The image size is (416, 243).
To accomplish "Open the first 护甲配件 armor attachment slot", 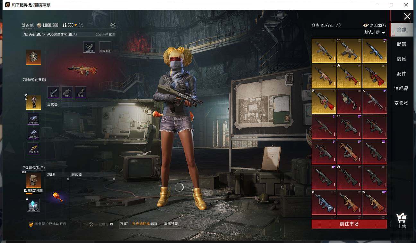I will coord(33,119).
